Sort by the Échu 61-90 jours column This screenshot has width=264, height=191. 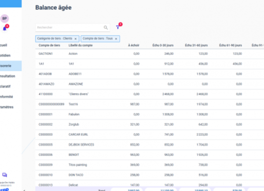click(x=231, y=45)
